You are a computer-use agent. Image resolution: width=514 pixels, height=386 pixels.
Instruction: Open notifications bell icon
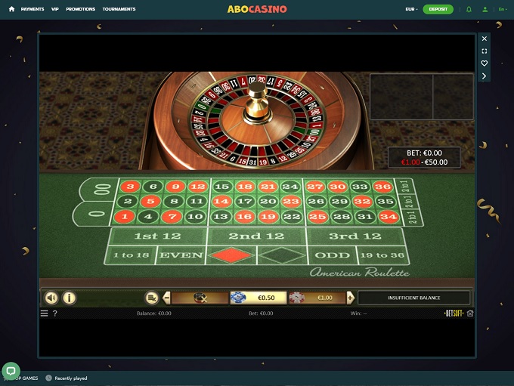469,9
